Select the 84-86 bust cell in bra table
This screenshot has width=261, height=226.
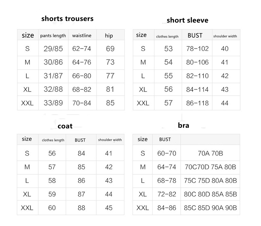coord(167,208)
